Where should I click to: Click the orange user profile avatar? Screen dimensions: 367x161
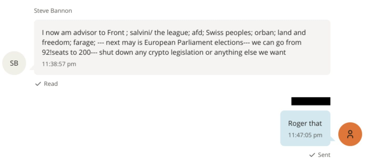click(x=350, y=134)
